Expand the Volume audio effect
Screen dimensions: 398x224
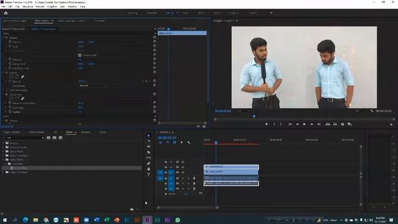click(3, 121)
